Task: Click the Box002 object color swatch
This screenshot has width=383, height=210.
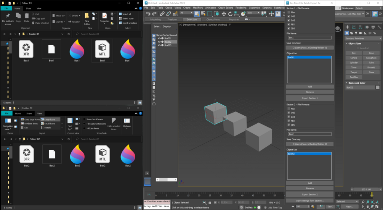Action: coord(378,87)
